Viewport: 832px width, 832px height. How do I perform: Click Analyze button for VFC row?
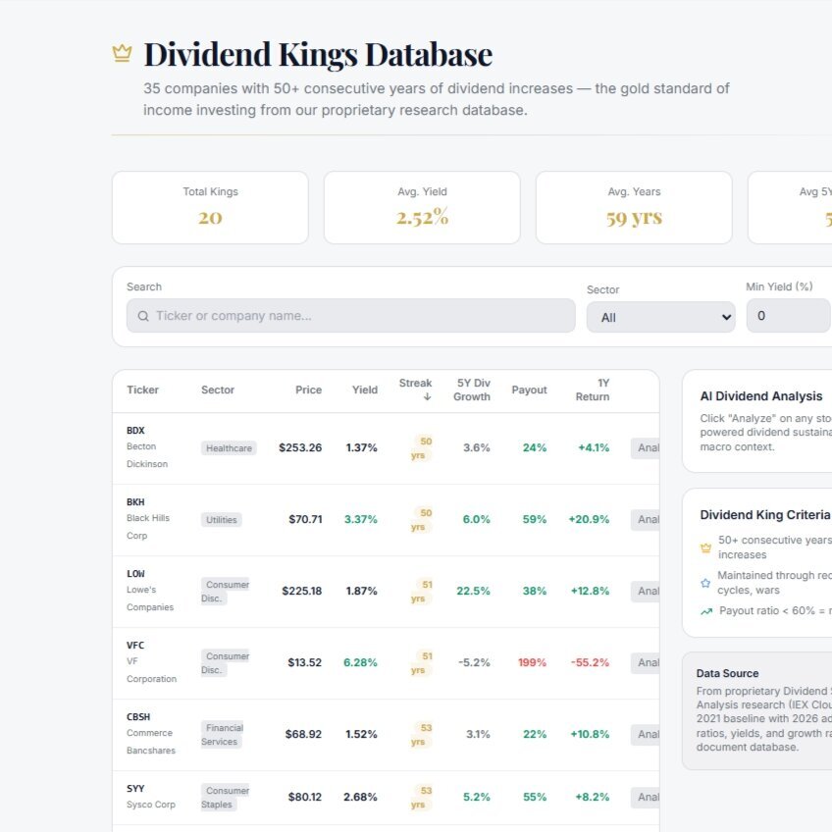pos(646,662)
